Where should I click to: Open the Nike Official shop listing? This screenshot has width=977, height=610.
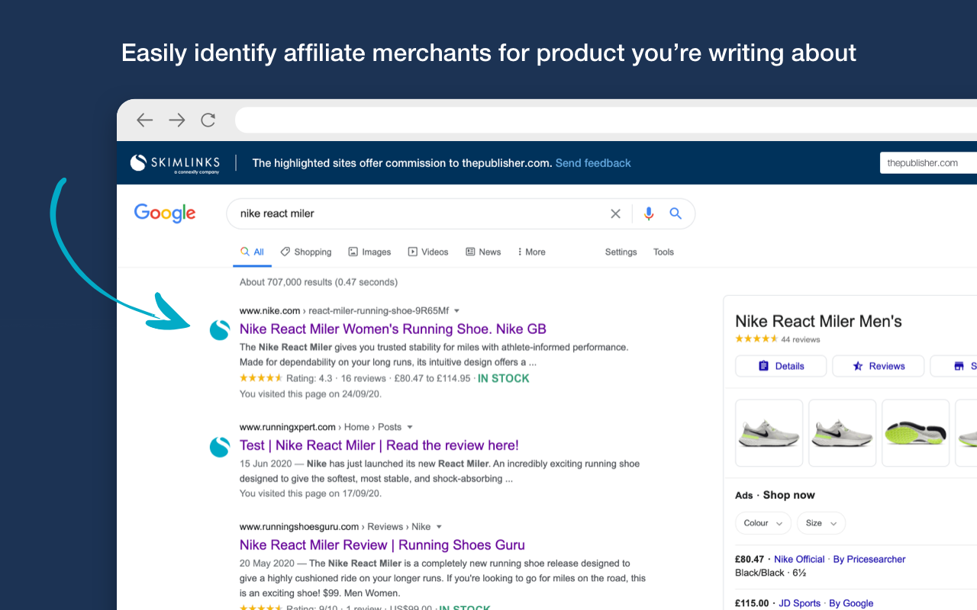coord(799,560)
